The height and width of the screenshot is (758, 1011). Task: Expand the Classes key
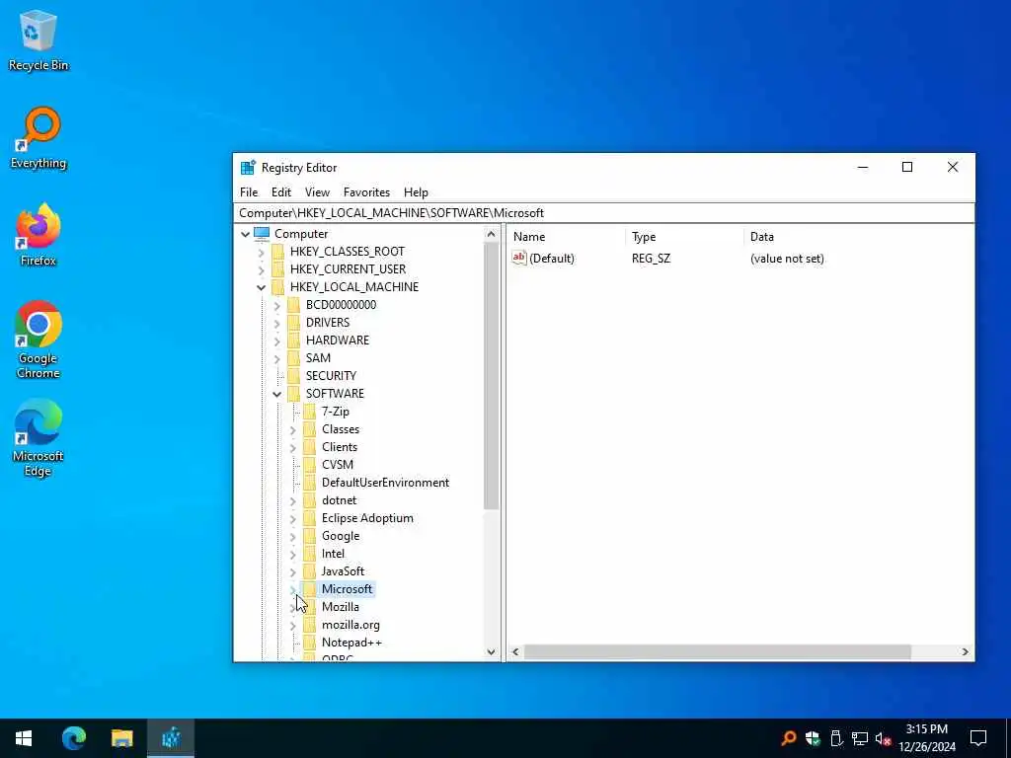(292, 429)
